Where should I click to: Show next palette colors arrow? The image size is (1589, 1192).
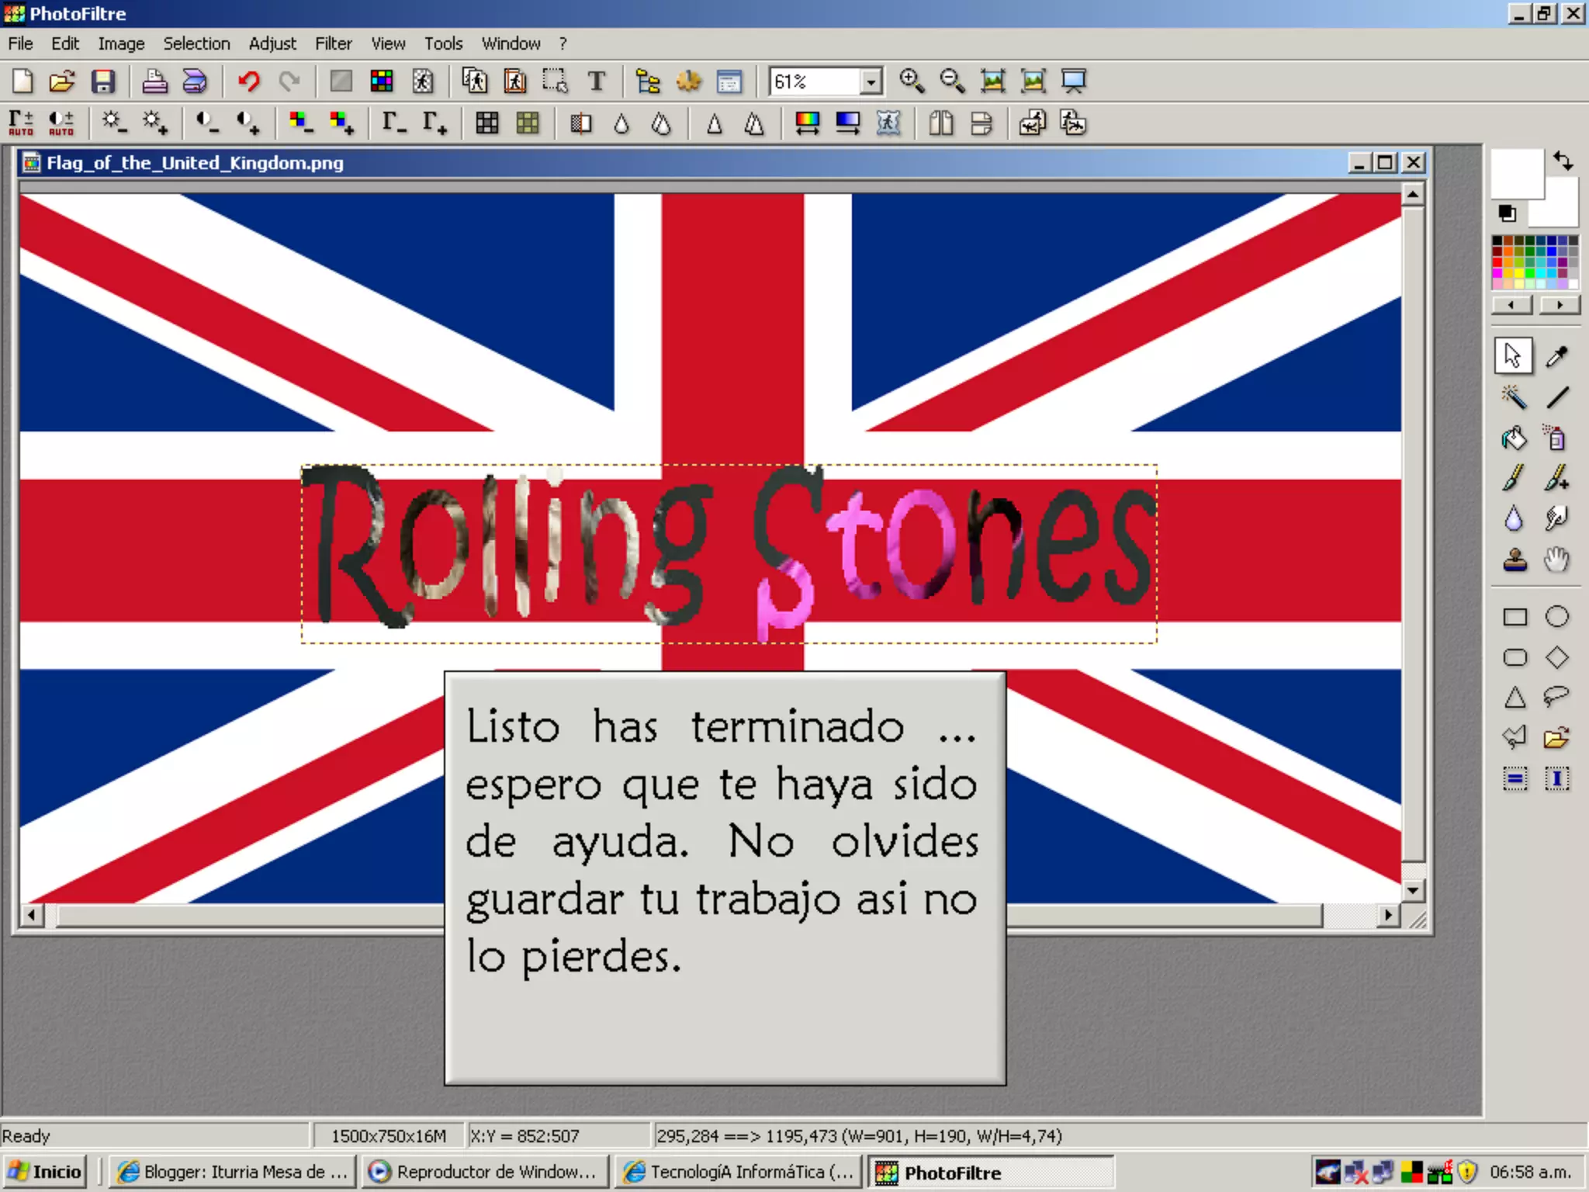pyautogui.click(x=1559, y=305)
